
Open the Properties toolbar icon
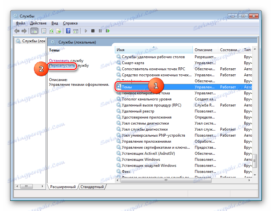[x=44, y=31]
